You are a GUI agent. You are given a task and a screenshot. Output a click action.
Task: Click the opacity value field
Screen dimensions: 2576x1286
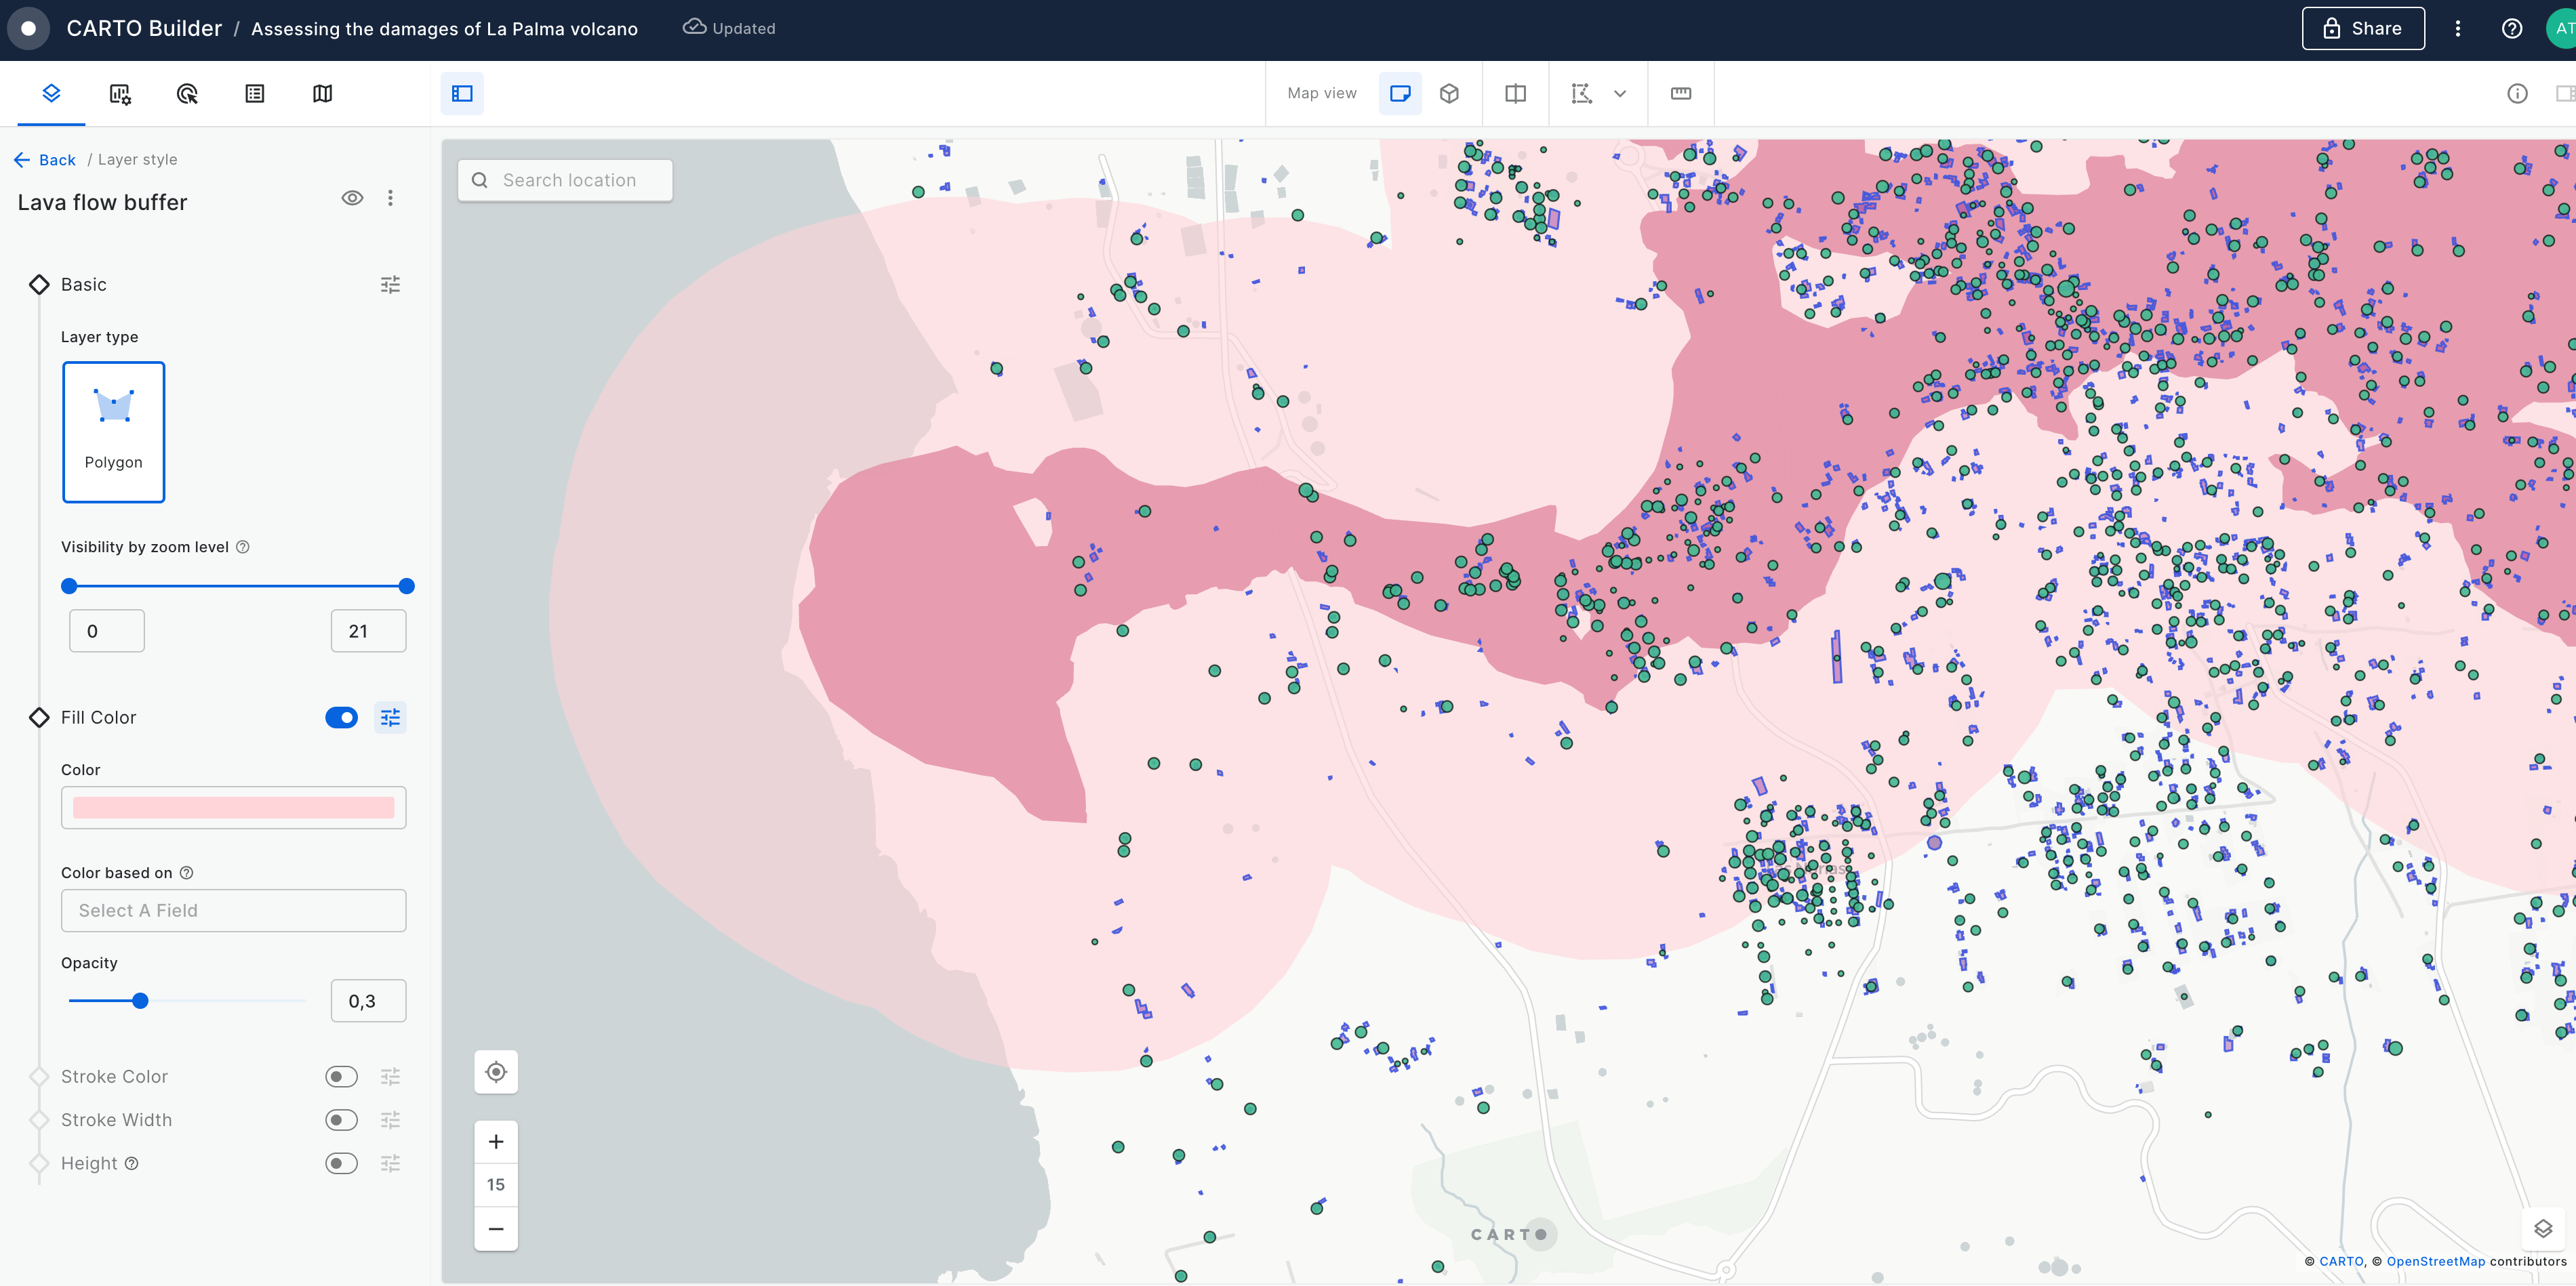pos(368,1000)
